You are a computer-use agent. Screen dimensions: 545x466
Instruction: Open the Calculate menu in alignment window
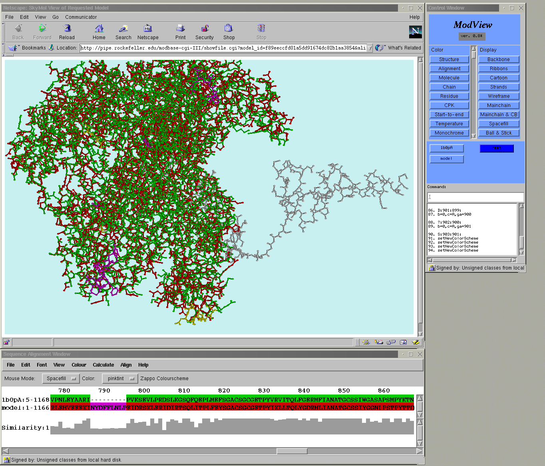[103, 365]
